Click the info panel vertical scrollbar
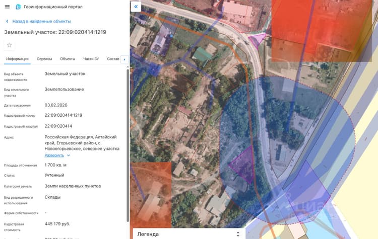Screen dimensions: 378x239 pos(128,145)
